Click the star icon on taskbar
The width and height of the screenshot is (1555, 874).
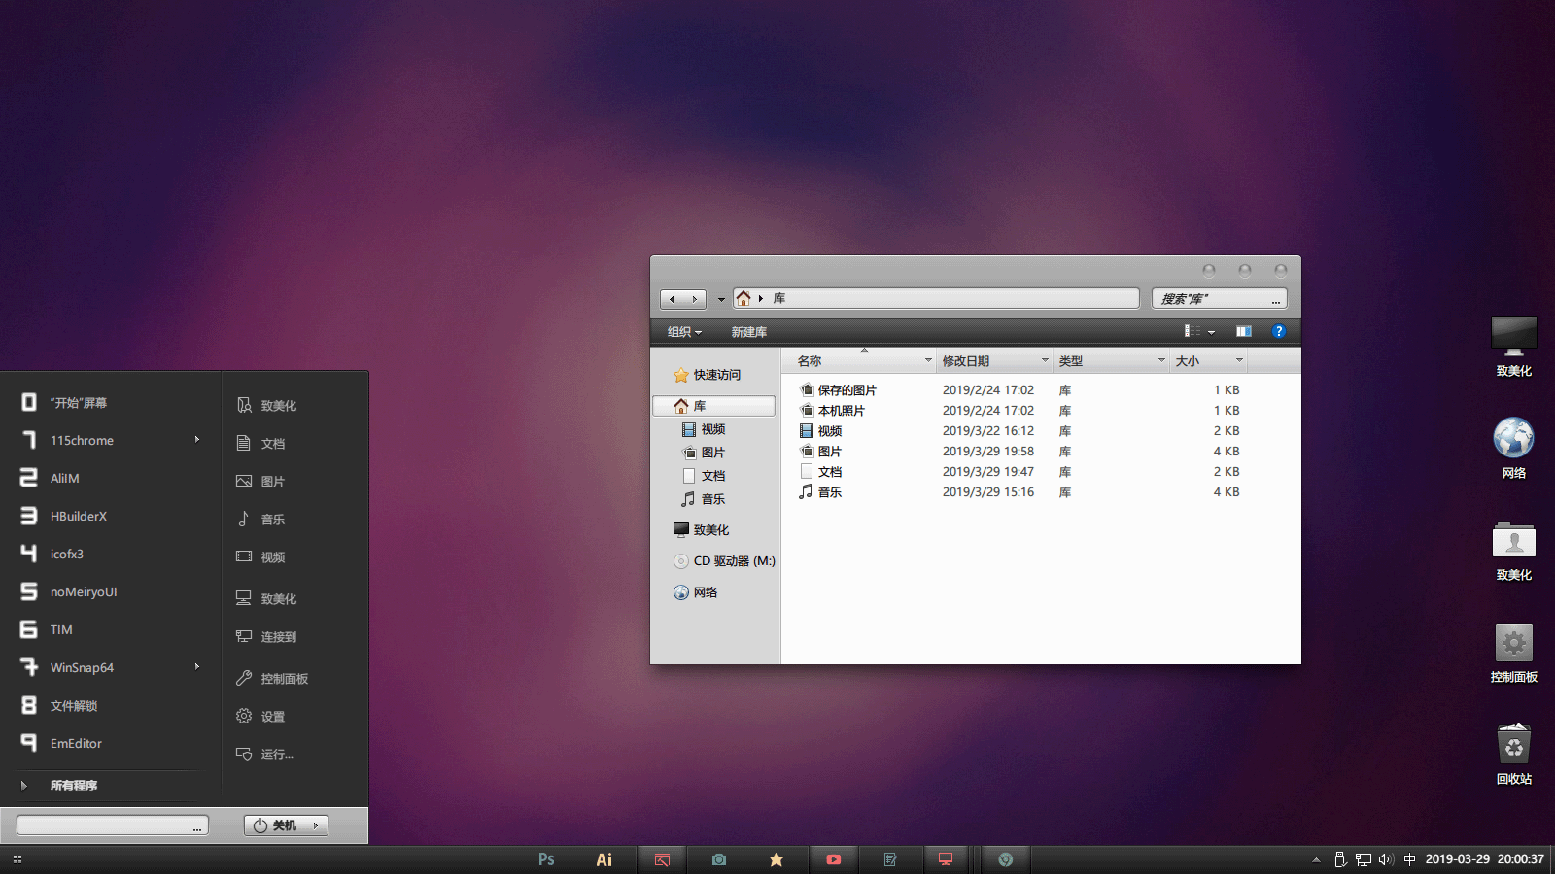tap(777, 859)
